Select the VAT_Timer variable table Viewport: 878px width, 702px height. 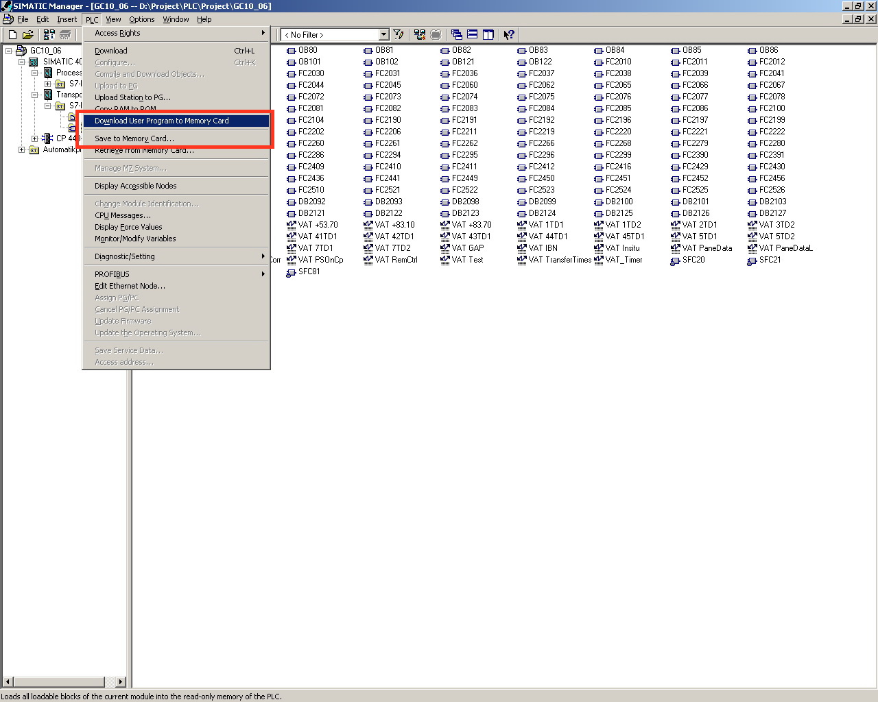[x=618, y=260]
